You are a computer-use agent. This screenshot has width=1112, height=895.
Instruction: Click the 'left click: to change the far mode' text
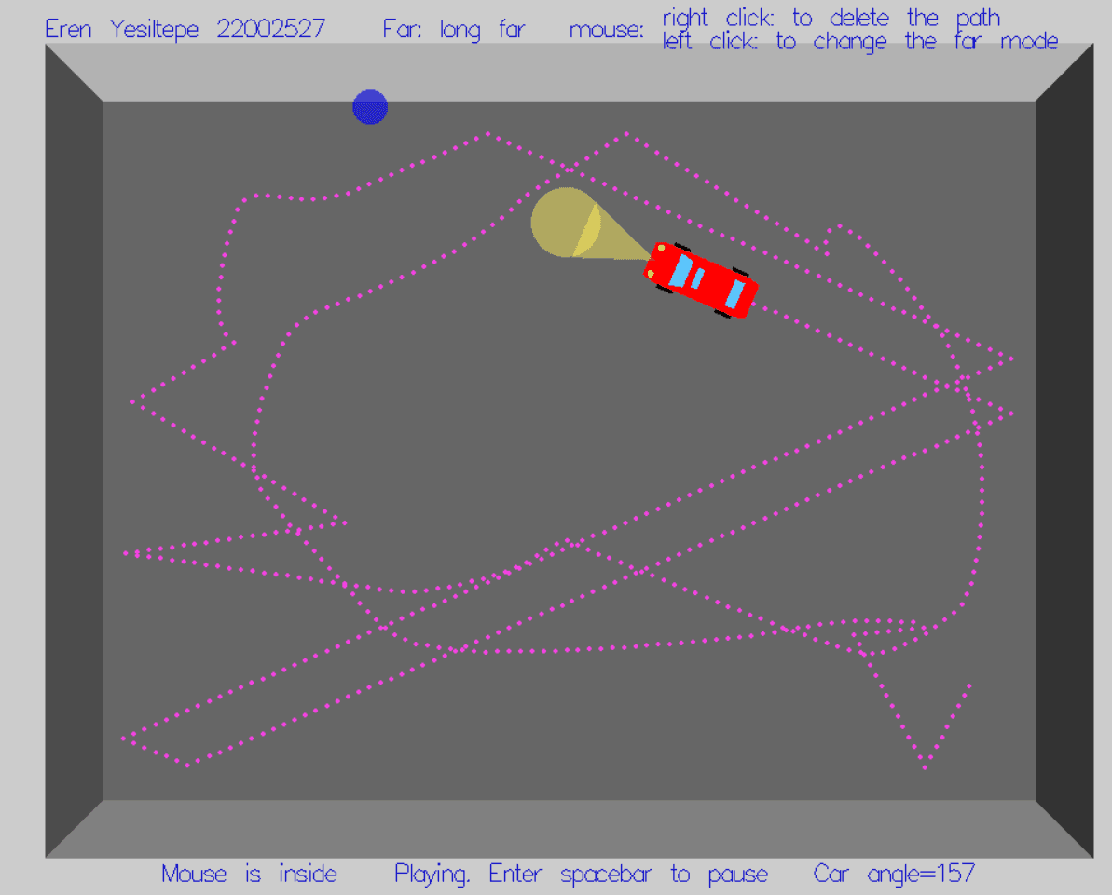(x=859, y=42)
